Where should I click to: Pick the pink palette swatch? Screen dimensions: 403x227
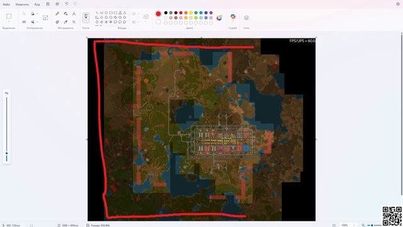[181, 18]
